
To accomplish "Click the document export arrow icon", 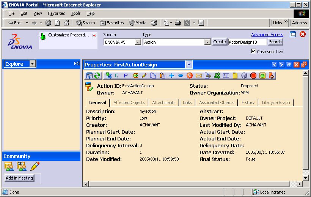I will [208, 76].
